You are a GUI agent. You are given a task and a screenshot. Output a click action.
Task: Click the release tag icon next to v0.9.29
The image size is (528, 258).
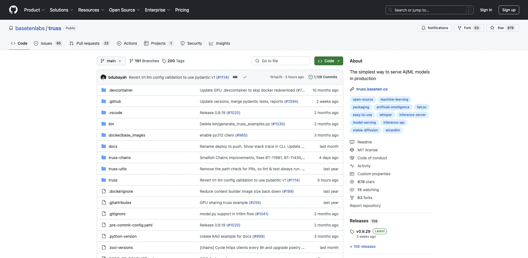(352, 232)
